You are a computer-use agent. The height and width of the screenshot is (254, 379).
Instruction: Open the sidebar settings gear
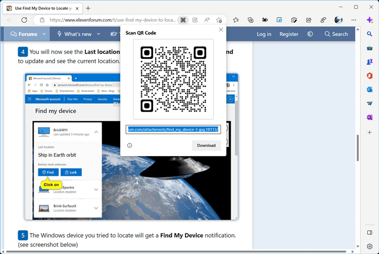[369, 246]
